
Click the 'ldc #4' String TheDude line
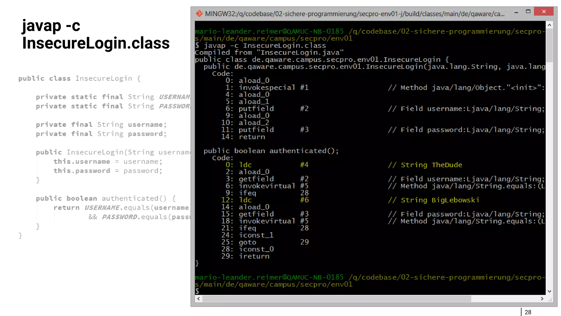(x=344, y=165)
